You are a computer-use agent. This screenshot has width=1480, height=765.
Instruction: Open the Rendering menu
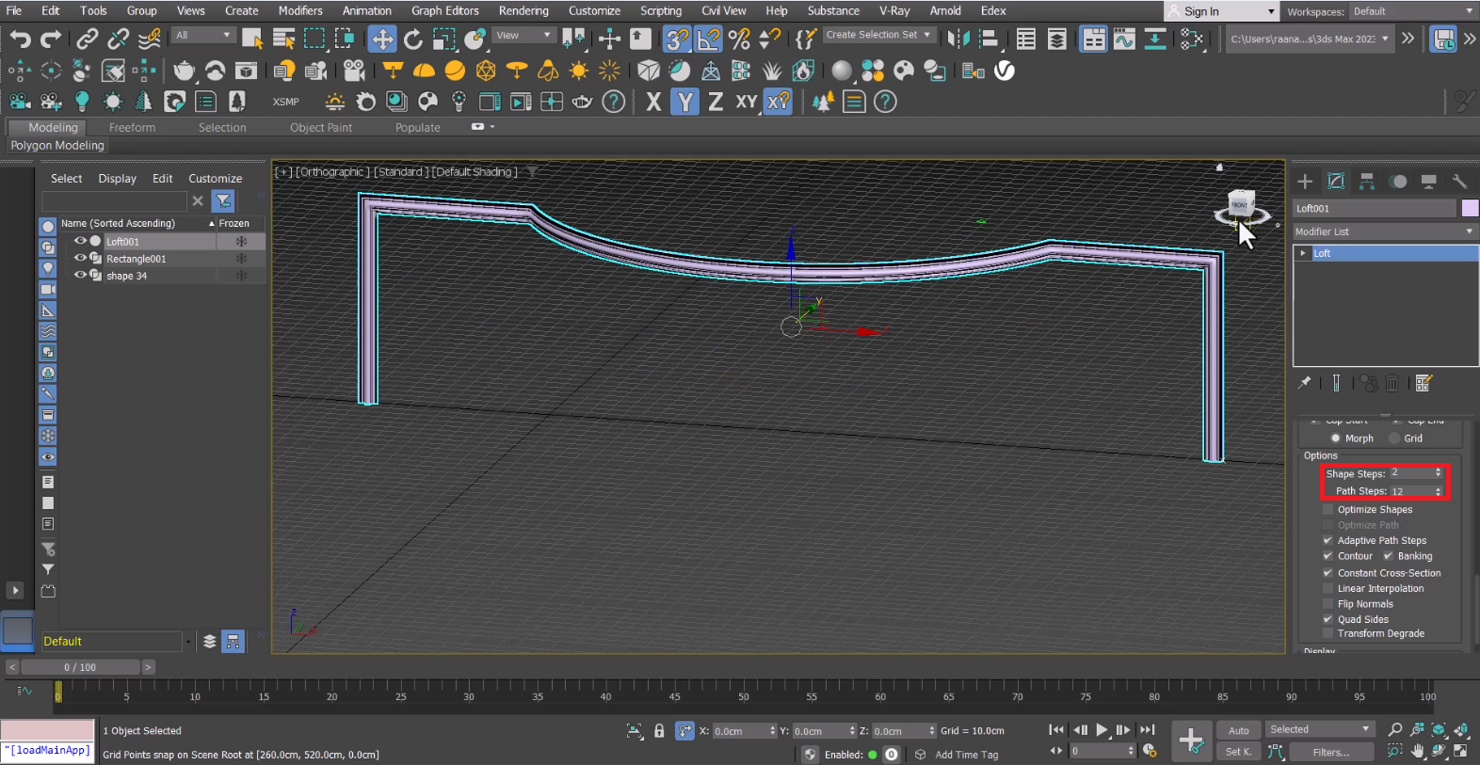click(523, 10)
